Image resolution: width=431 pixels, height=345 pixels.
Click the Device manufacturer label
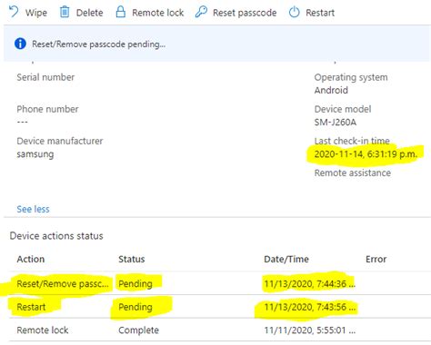click(x=60, y=141)
